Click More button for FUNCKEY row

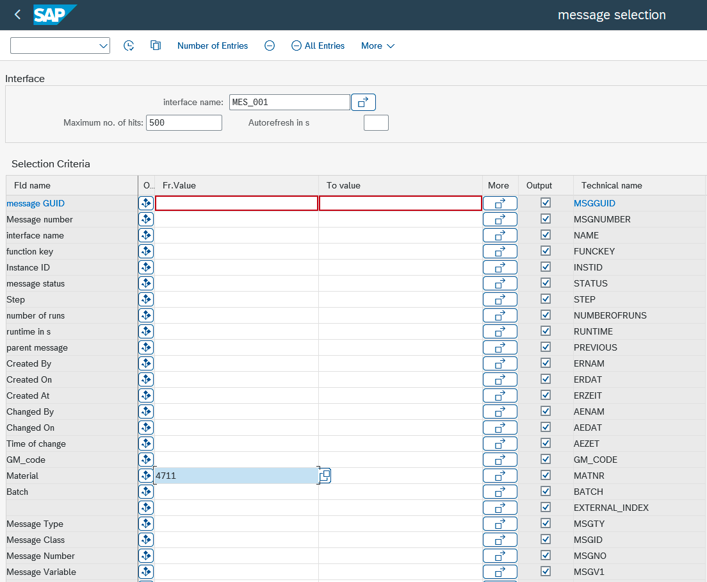pyautogui.click(x=500, y=251)
